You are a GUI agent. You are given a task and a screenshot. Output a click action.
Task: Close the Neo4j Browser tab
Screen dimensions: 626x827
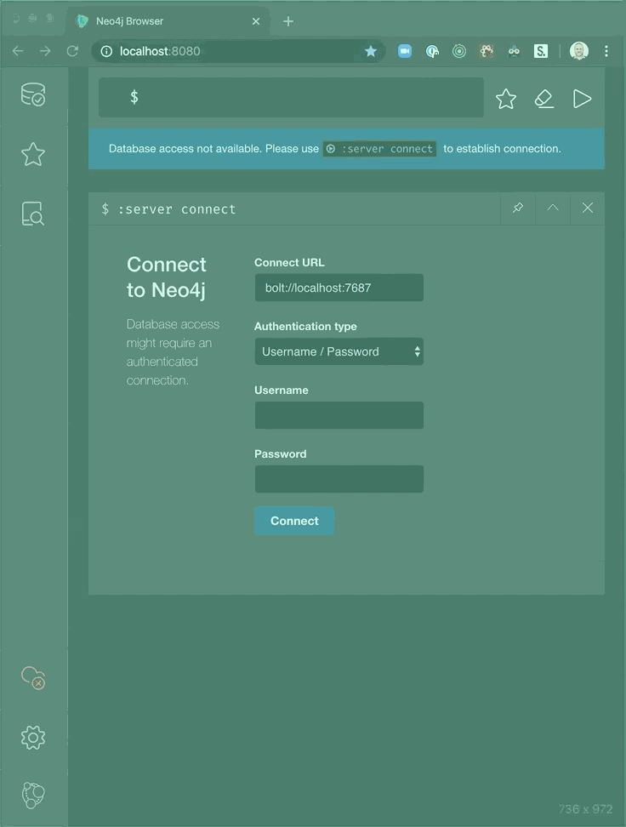256,21
